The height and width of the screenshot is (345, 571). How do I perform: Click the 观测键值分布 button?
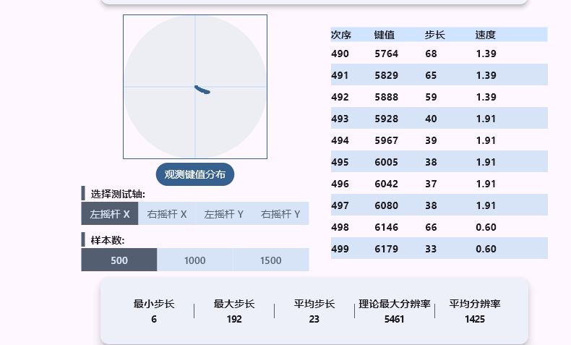[195, 174]
